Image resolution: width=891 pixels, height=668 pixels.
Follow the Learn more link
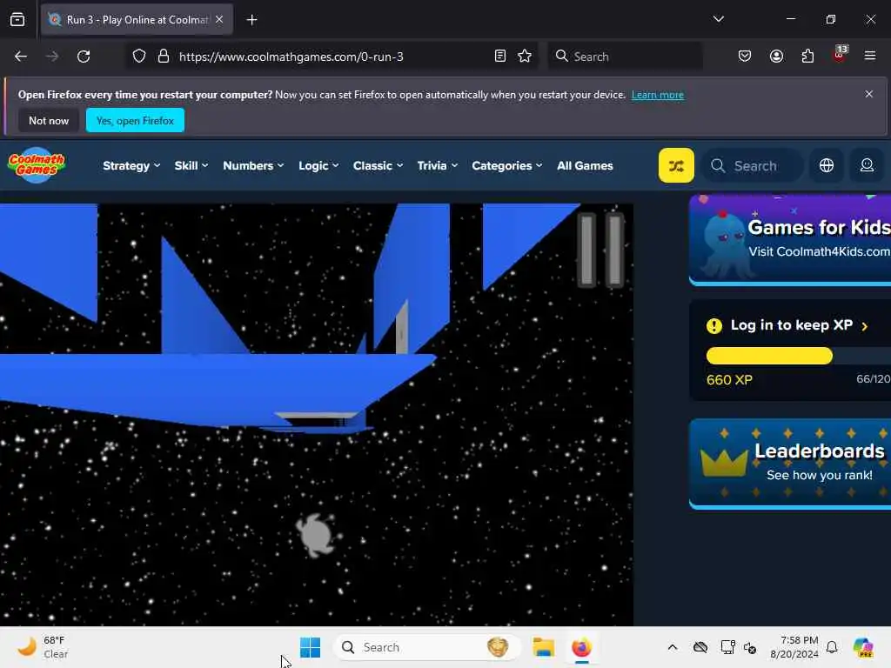658,95
